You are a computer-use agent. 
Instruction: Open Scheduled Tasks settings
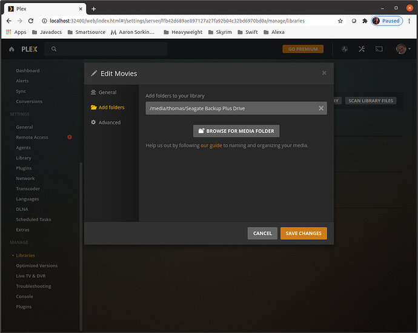33,220
